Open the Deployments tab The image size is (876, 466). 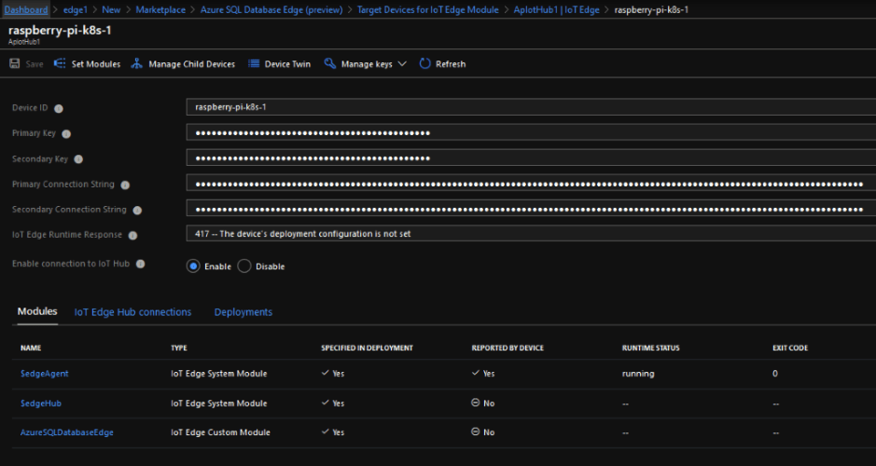point(243,312)
